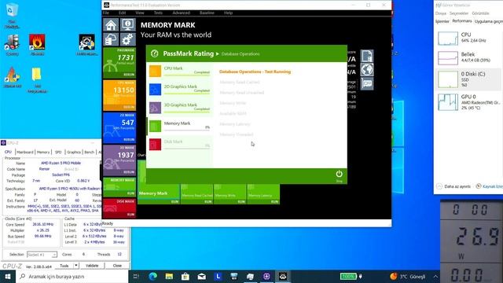The height and width of the screenshot is (283, 503).
Task: Click the blue L app in taskbar
Action: click(218, 276)
